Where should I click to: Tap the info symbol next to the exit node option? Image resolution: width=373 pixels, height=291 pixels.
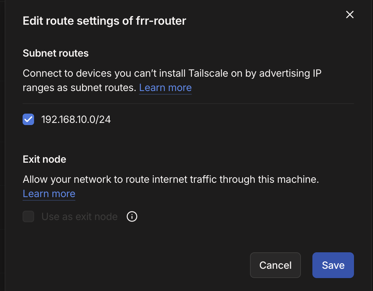coord(132,216)
